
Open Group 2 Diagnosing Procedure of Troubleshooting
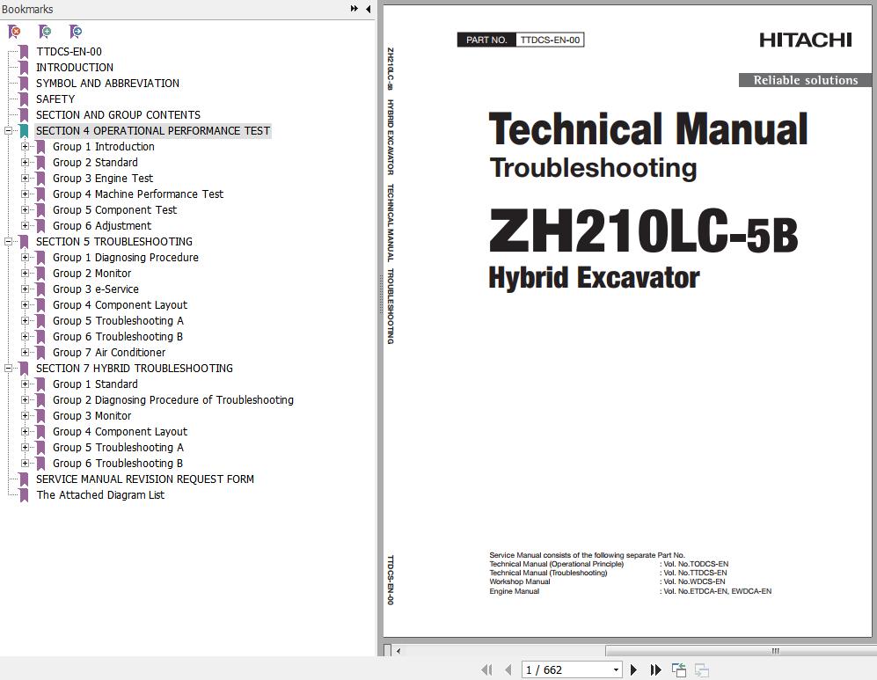point(172,400)
